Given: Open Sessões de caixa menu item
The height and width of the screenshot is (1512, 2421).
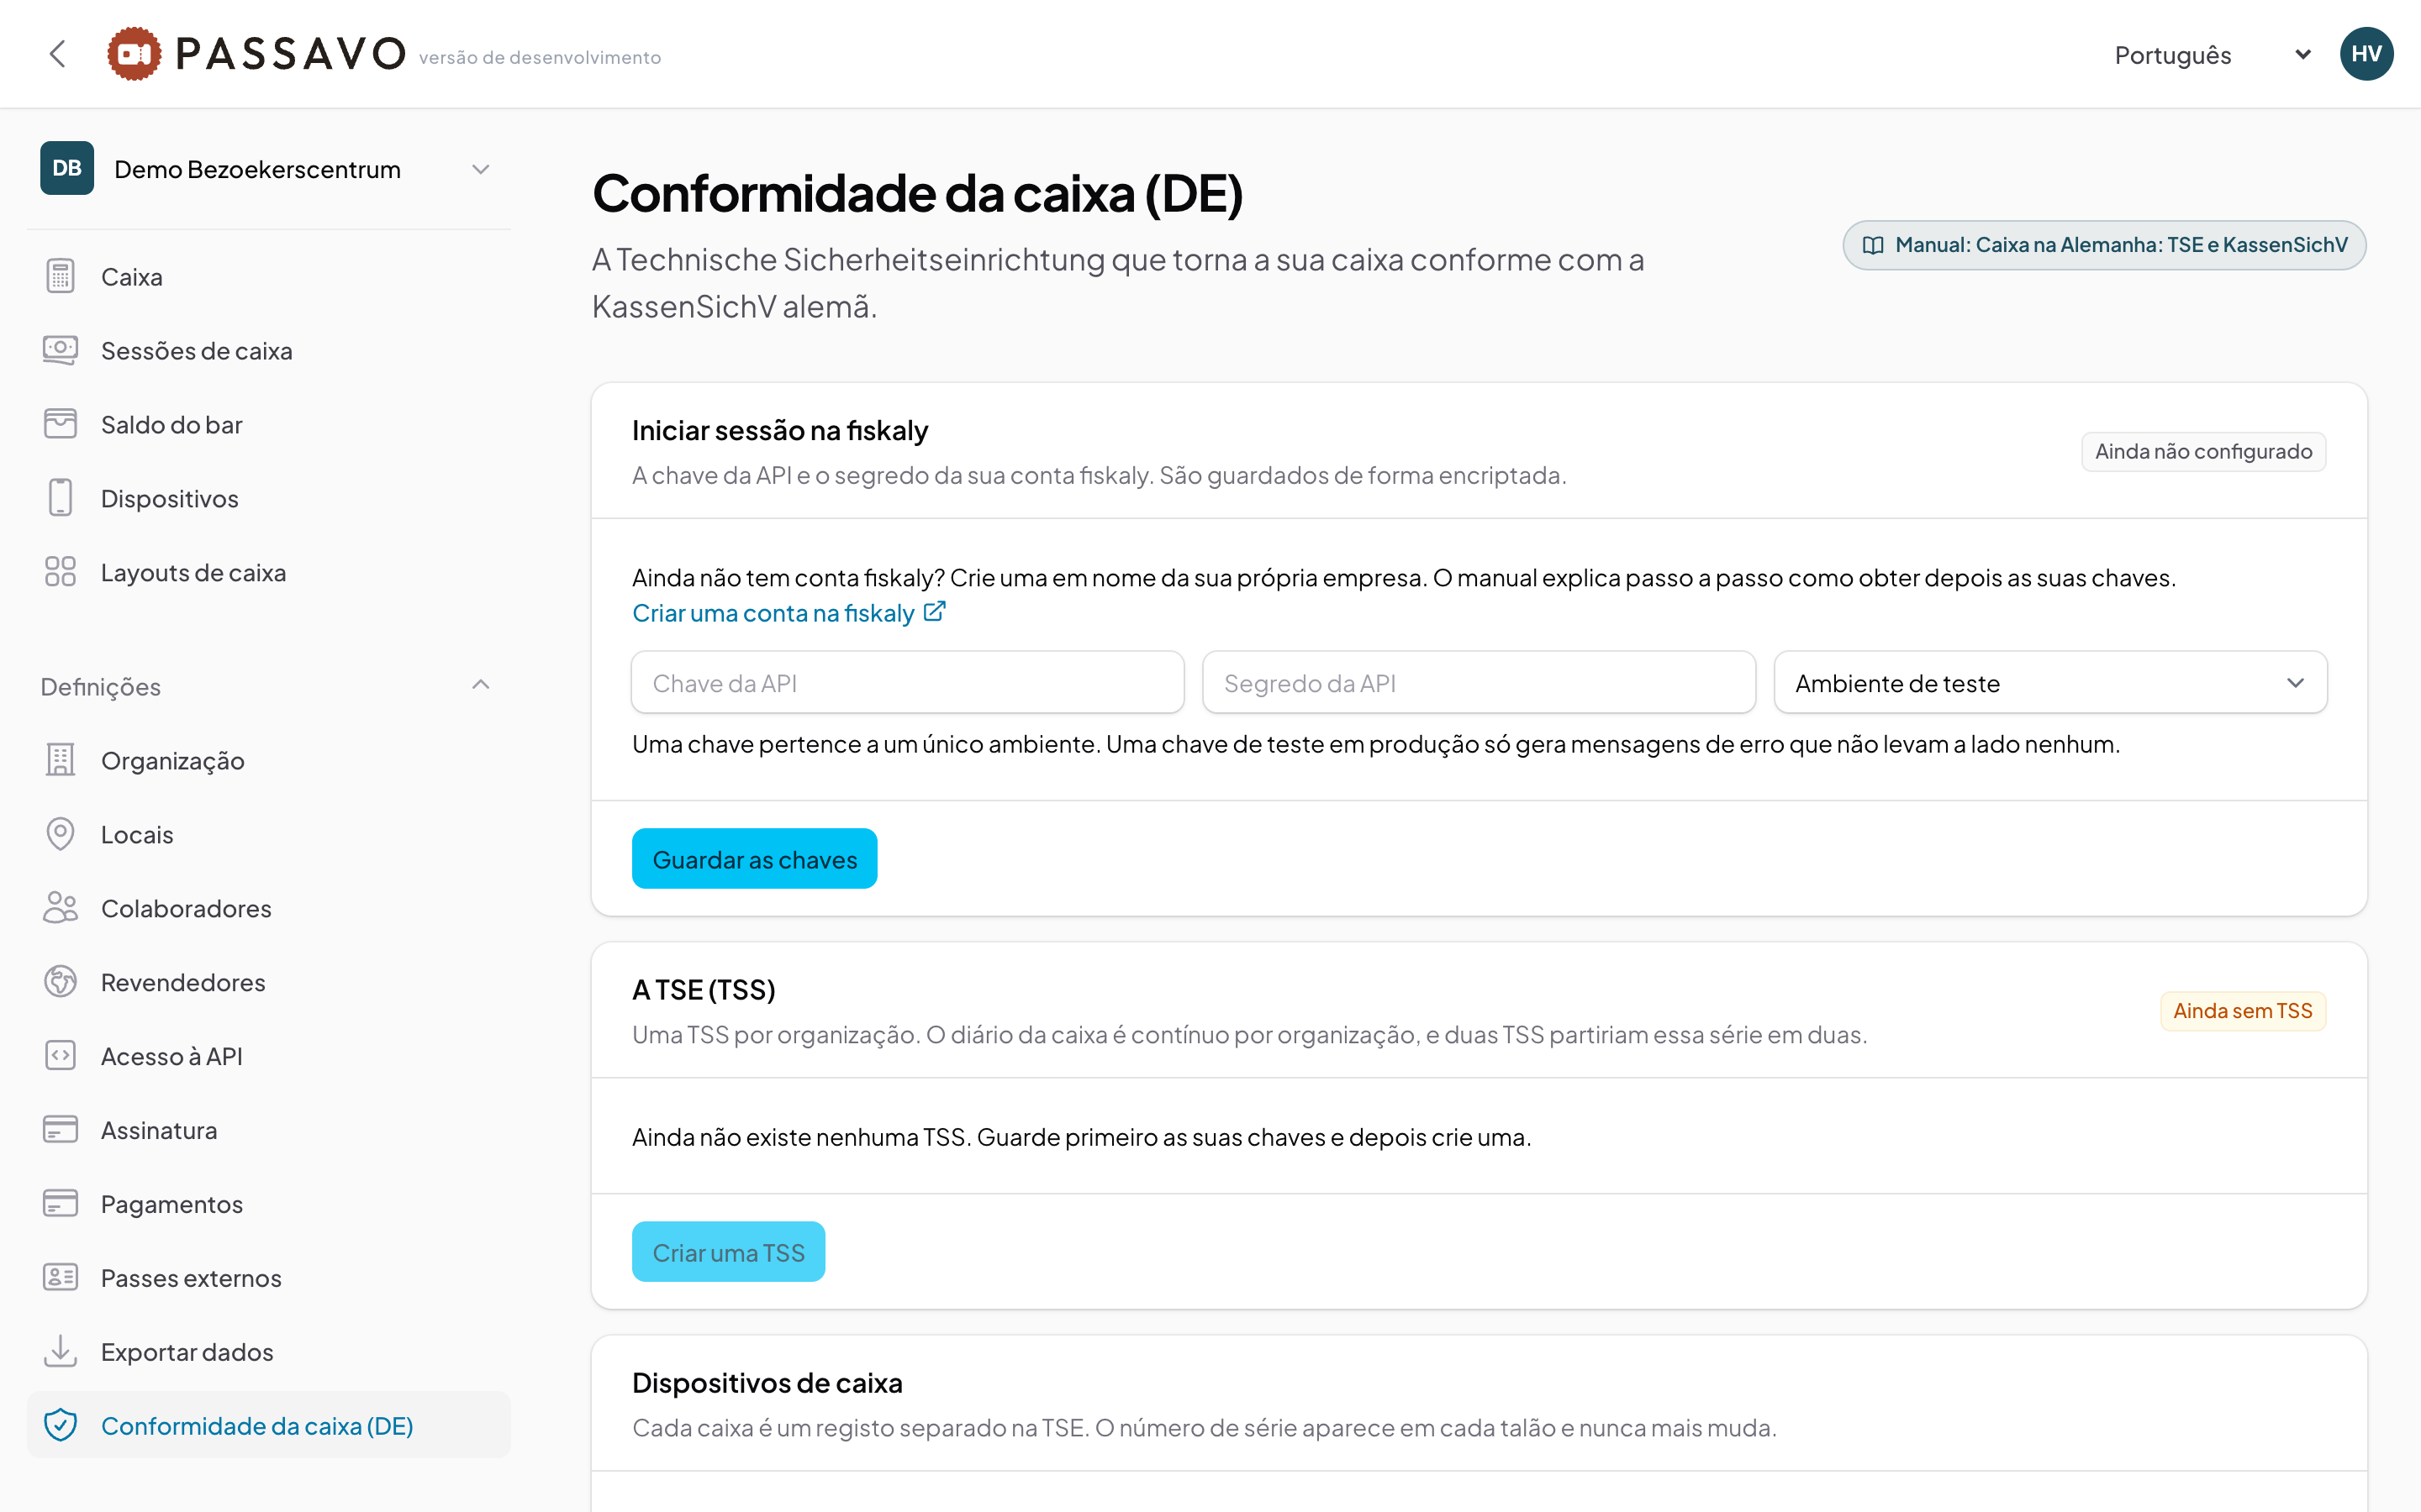Looking at the screenshot, I should click(x=268, y=350).
